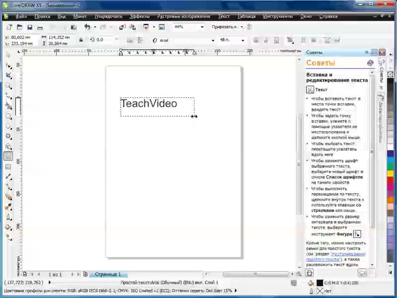Open the 44% zoom level dropdown
The height and width of the screenshot is (298, 397).
[202, 27]
